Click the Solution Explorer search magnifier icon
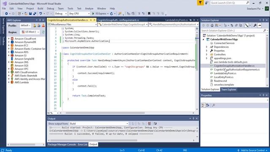The width and height of the screenshot is (270, 152). [x=265, y=30]
